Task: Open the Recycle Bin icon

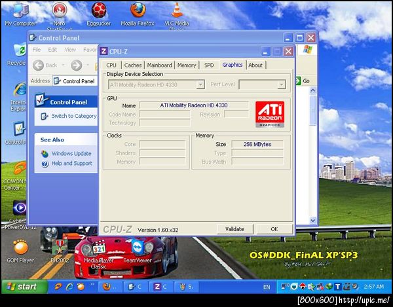Action: click(20, 49)
